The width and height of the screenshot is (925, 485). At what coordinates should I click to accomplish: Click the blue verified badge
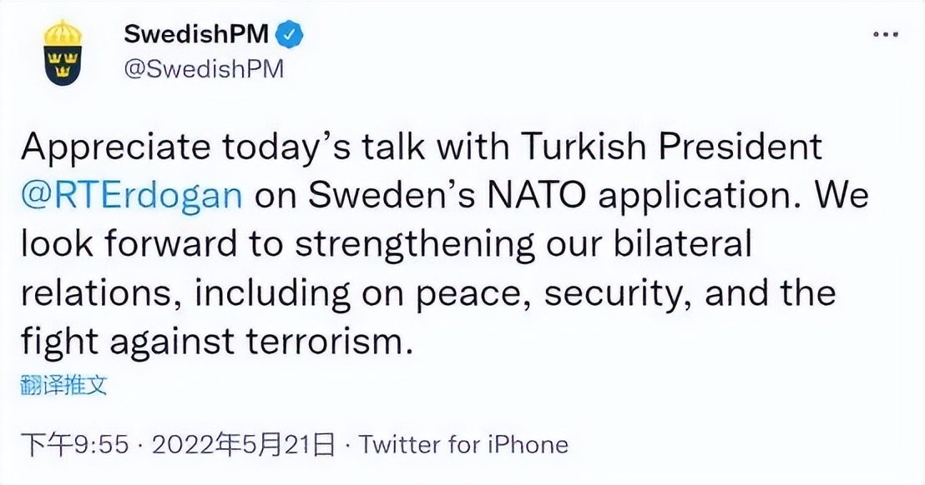pyautogui.click(x=290, y=34)
